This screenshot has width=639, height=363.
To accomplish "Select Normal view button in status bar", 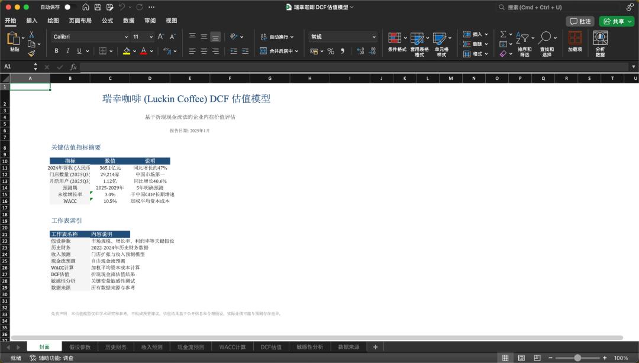I will 505,358.
